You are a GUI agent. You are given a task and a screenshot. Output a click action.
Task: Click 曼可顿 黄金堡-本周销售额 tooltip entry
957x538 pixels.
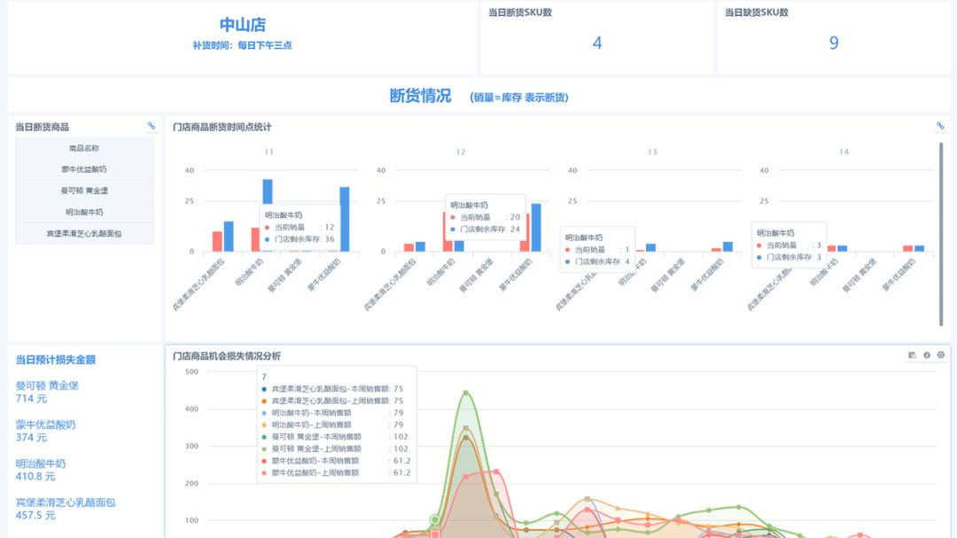point(336,437)
